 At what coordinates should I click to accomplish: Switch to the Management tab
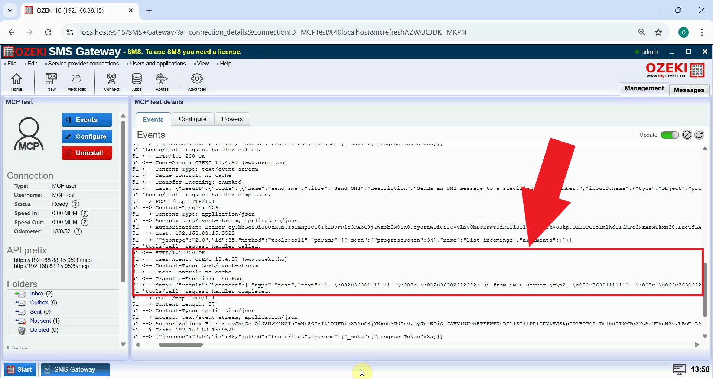(644, 88)
